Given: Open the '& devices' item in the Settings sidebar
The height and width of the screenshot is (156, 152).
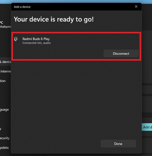Looking at the screenshot, I should tap(5, 62).
